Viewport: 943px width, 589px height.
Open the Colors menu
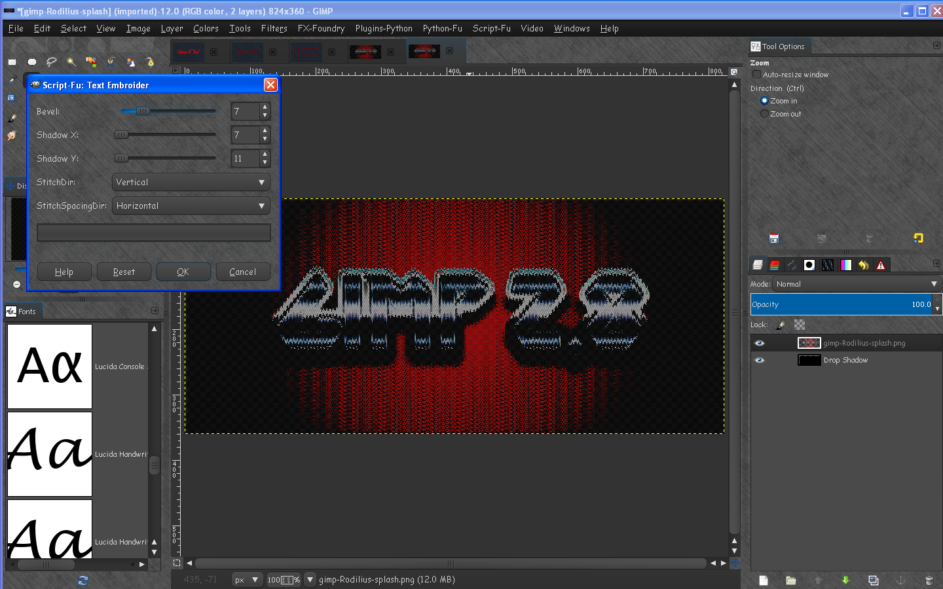click(206, 29)
